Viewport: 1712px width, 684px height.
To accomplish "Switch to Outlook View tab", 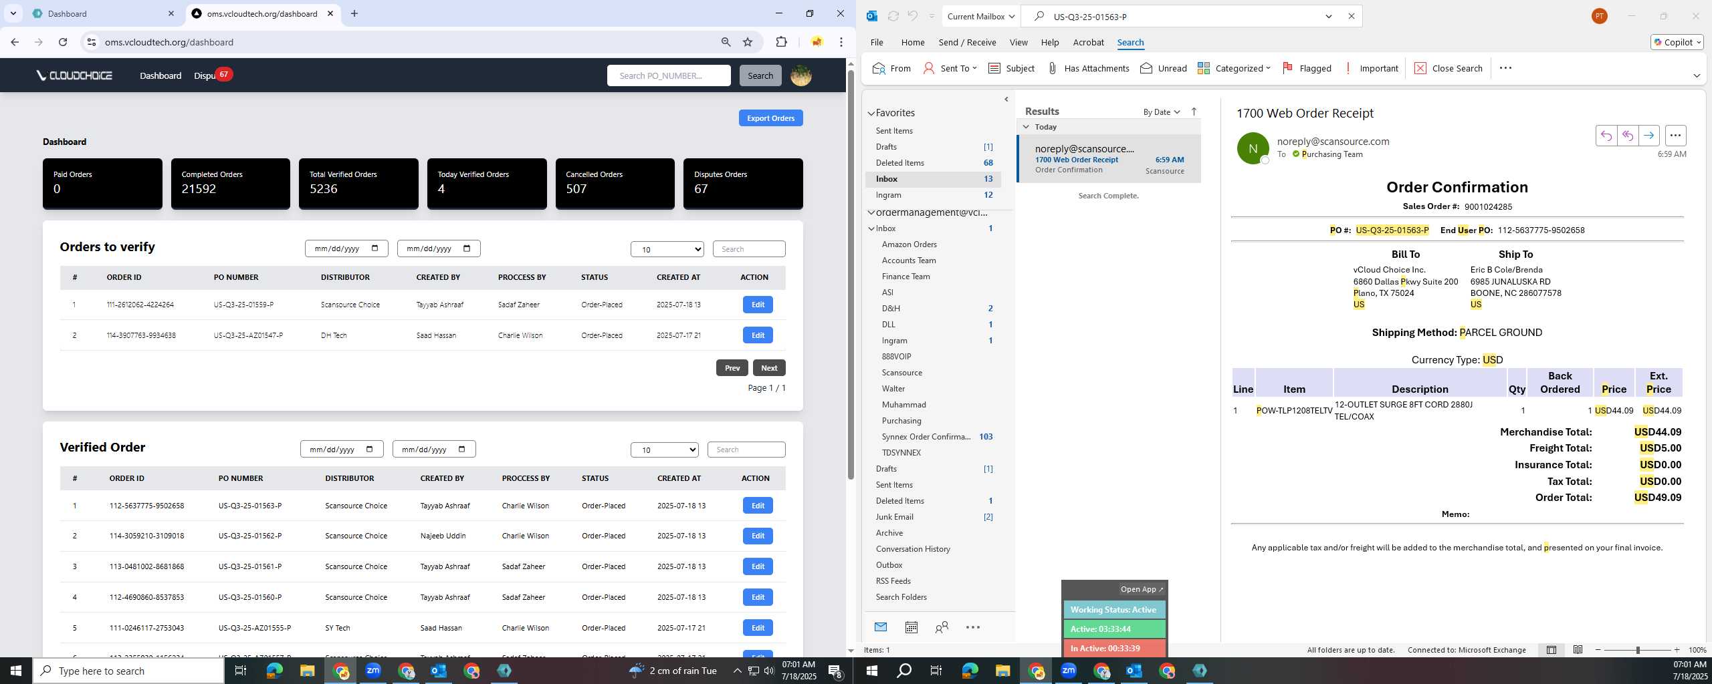I will click(1019, 42).
